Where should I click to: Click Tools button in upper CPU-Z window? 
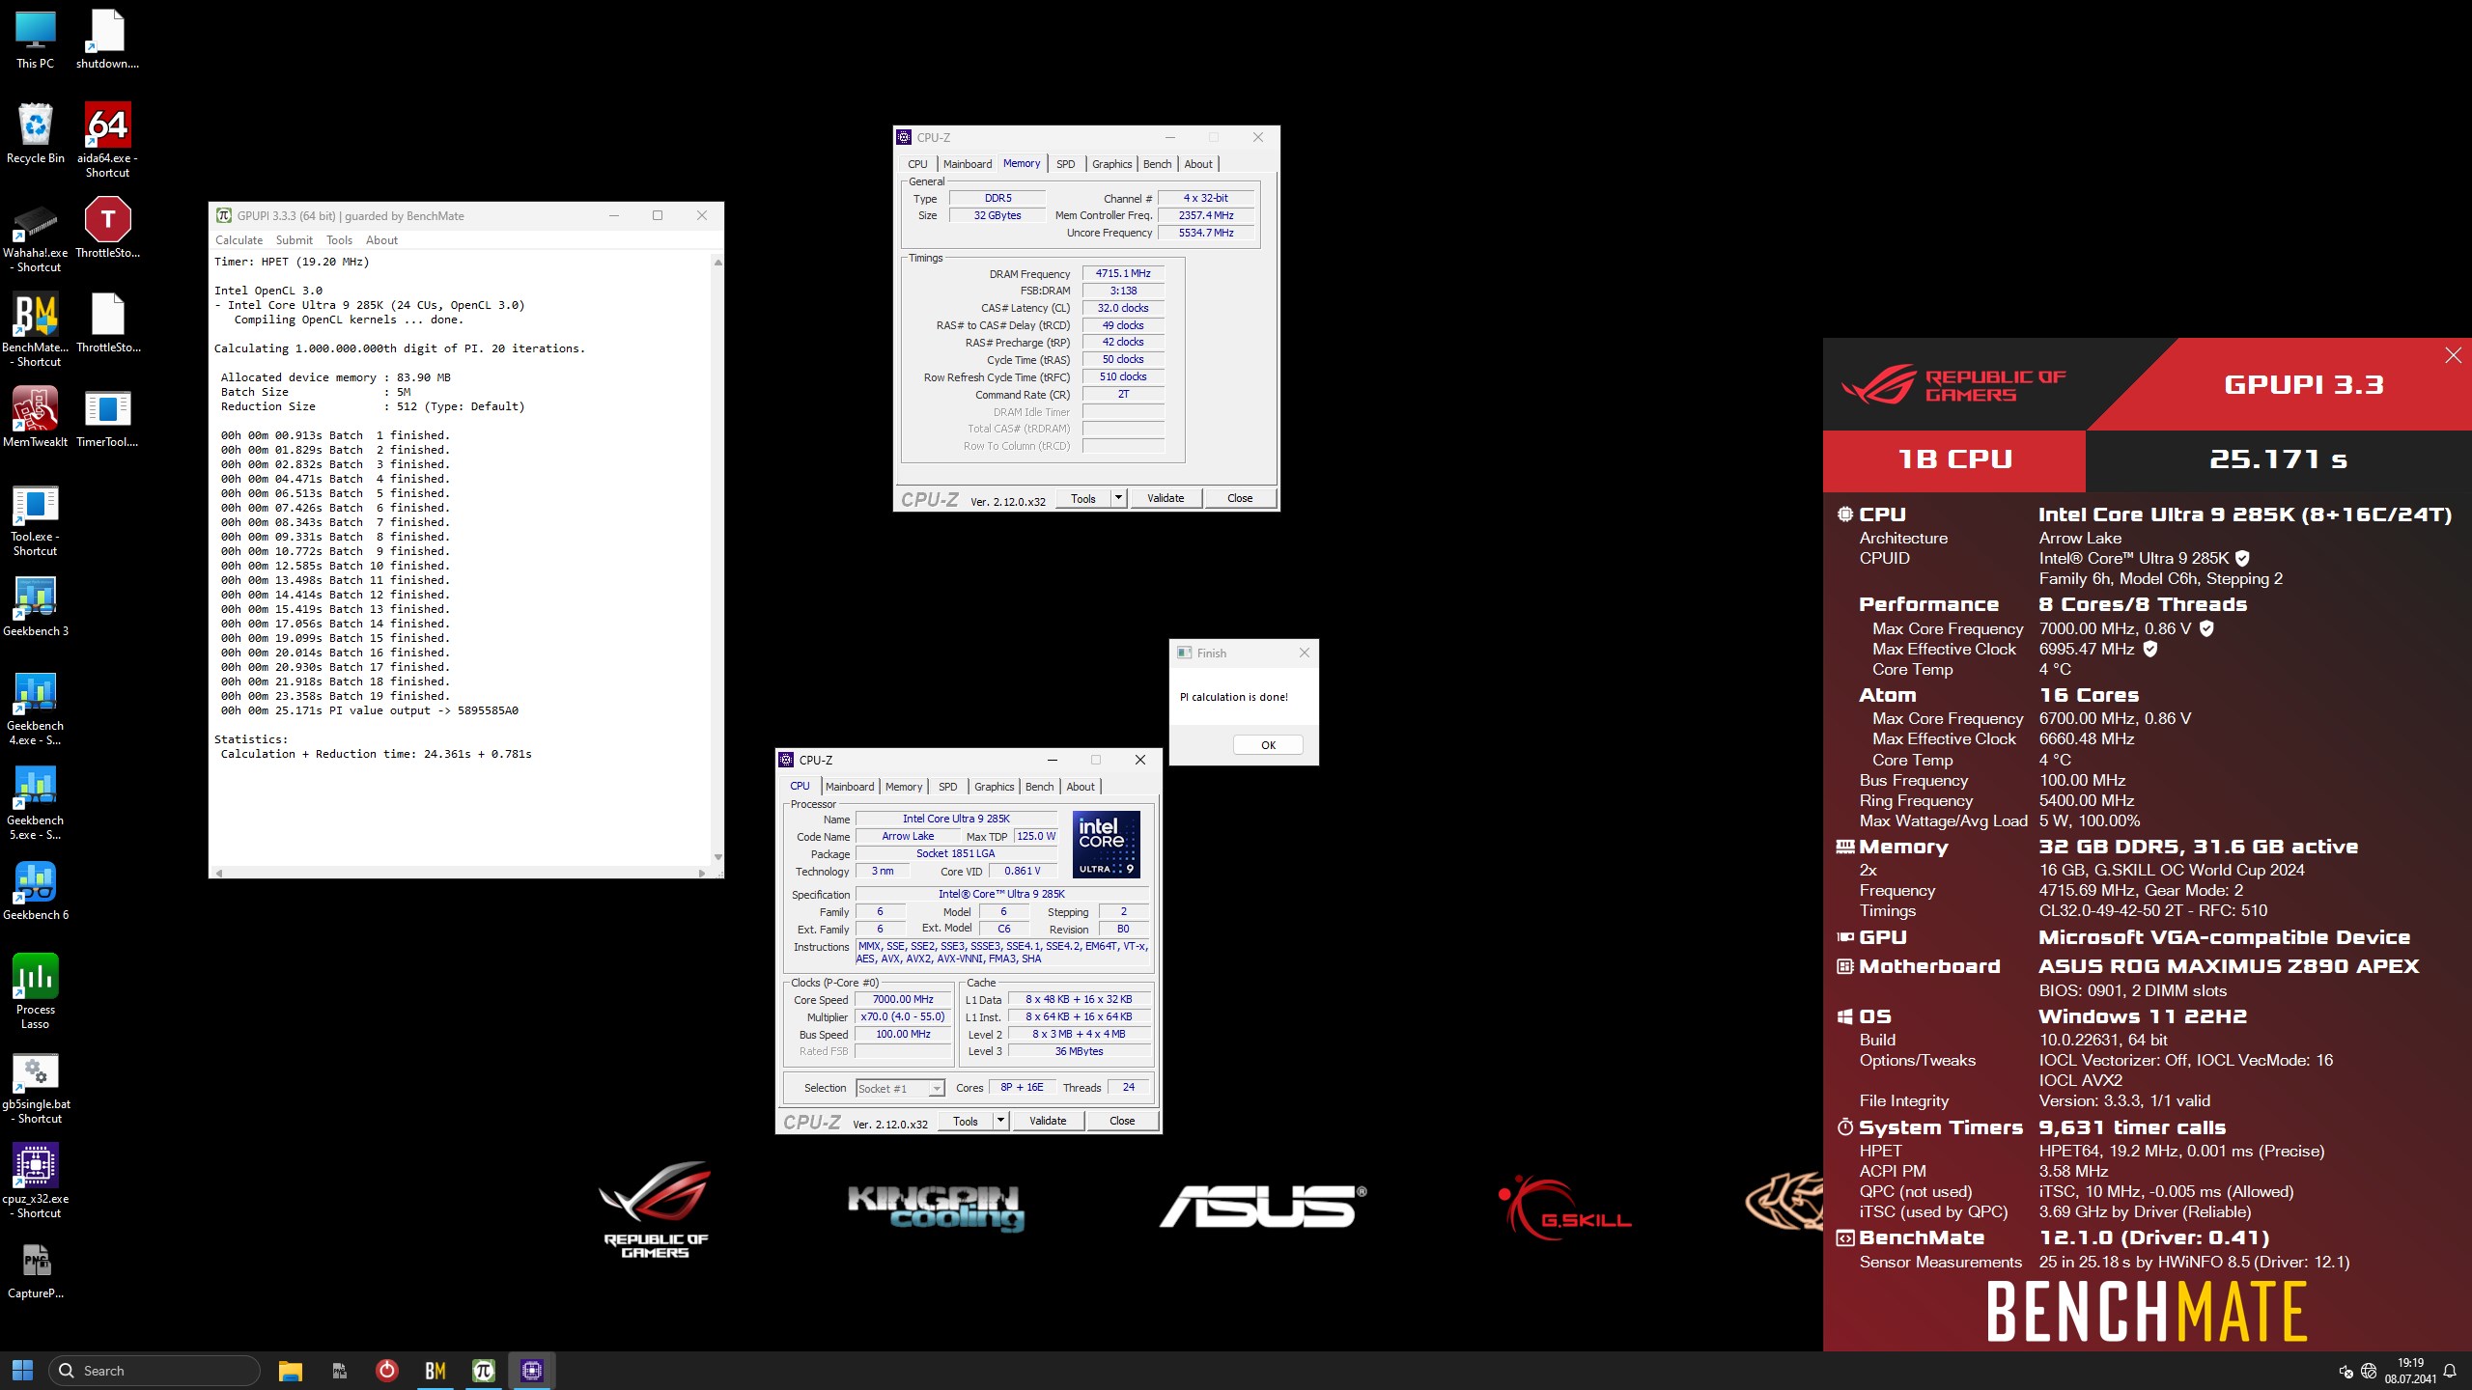point(1083,499)
